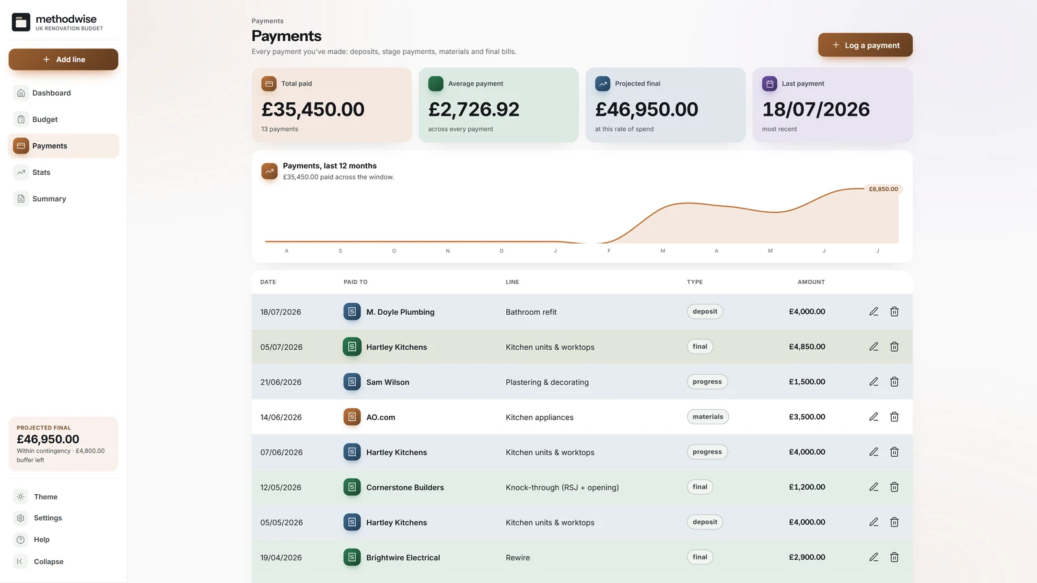Viewport: 1037px width, 583px height.
Task: Click the Sam Wilson payee icon
Action: click(352, 382)
